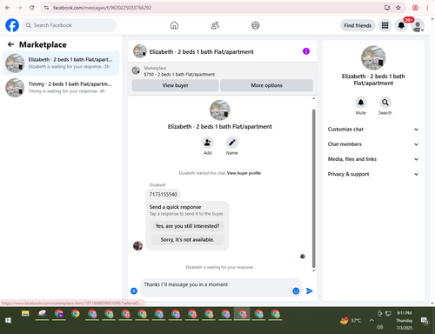
Task: Click the Windows notification center icon
Action: (425, 320)
